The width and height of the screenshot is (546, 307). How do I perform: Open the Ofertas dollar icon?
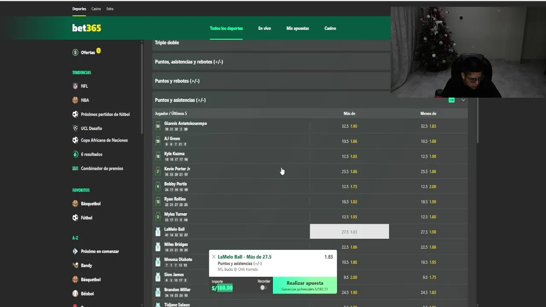pyautogui.click(x=76, y=52)
